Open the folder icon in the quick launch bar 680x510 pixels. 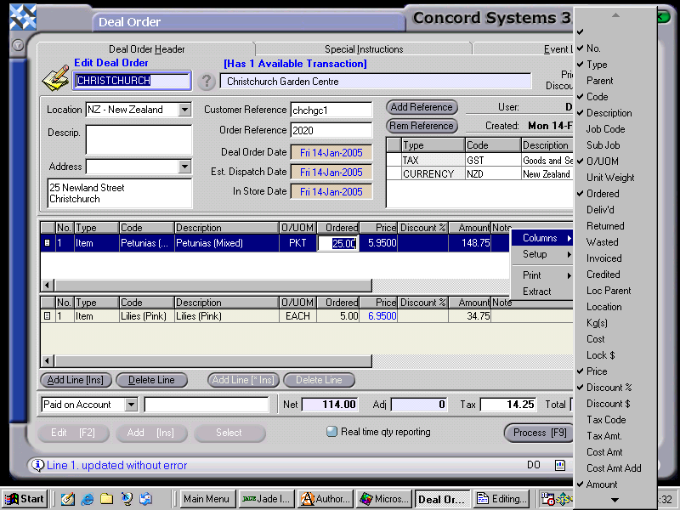tap(107, 499)
